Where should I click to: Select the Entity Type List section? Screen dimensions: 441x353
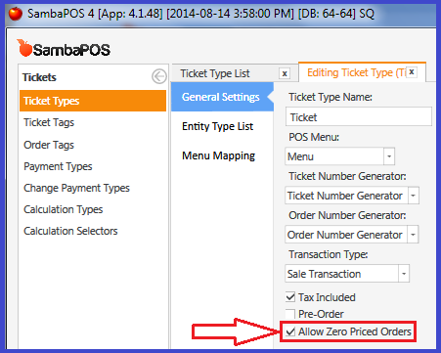(217, 126)
